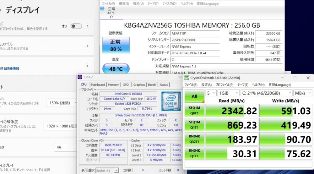
Task: Open the 1920 × 1080 resolution dropdown
Action: coord(61,126)
